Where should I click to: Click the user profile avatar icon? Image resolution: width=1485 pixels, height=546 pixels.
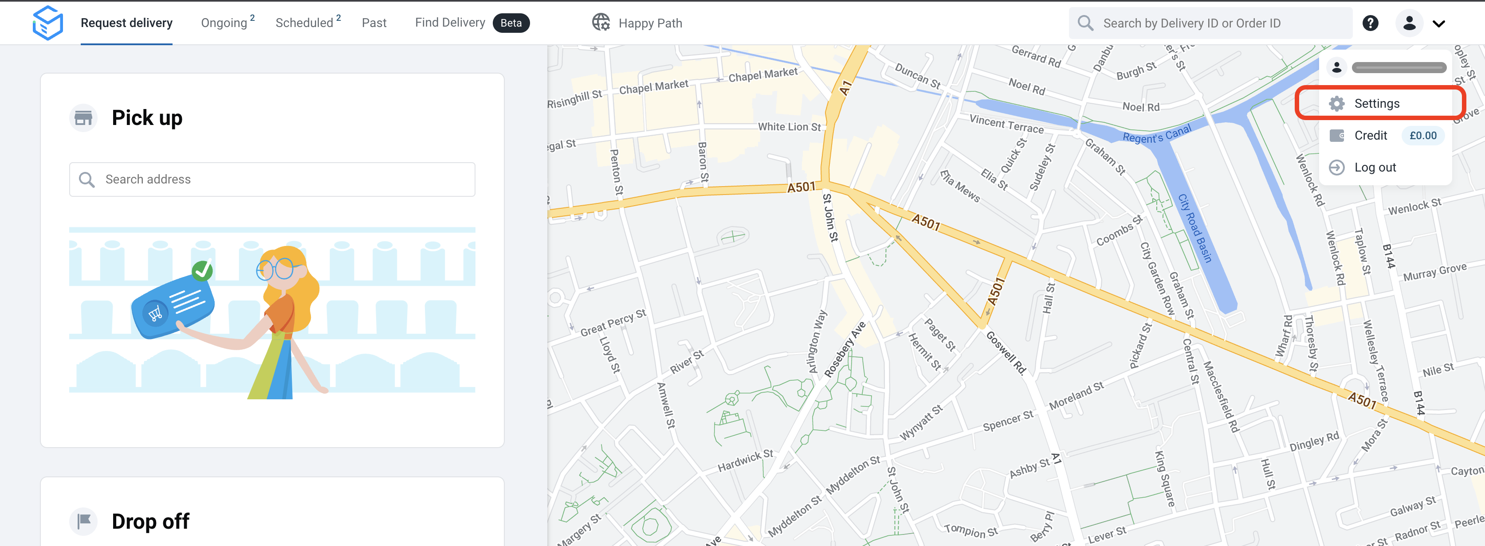tap(1409, 23)
